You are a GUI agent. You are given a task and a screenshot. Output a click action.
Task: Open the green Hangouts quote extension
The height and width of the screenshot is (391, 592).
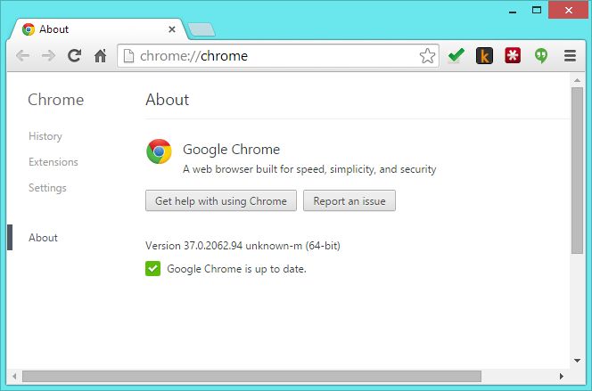[x=541, y=56]
